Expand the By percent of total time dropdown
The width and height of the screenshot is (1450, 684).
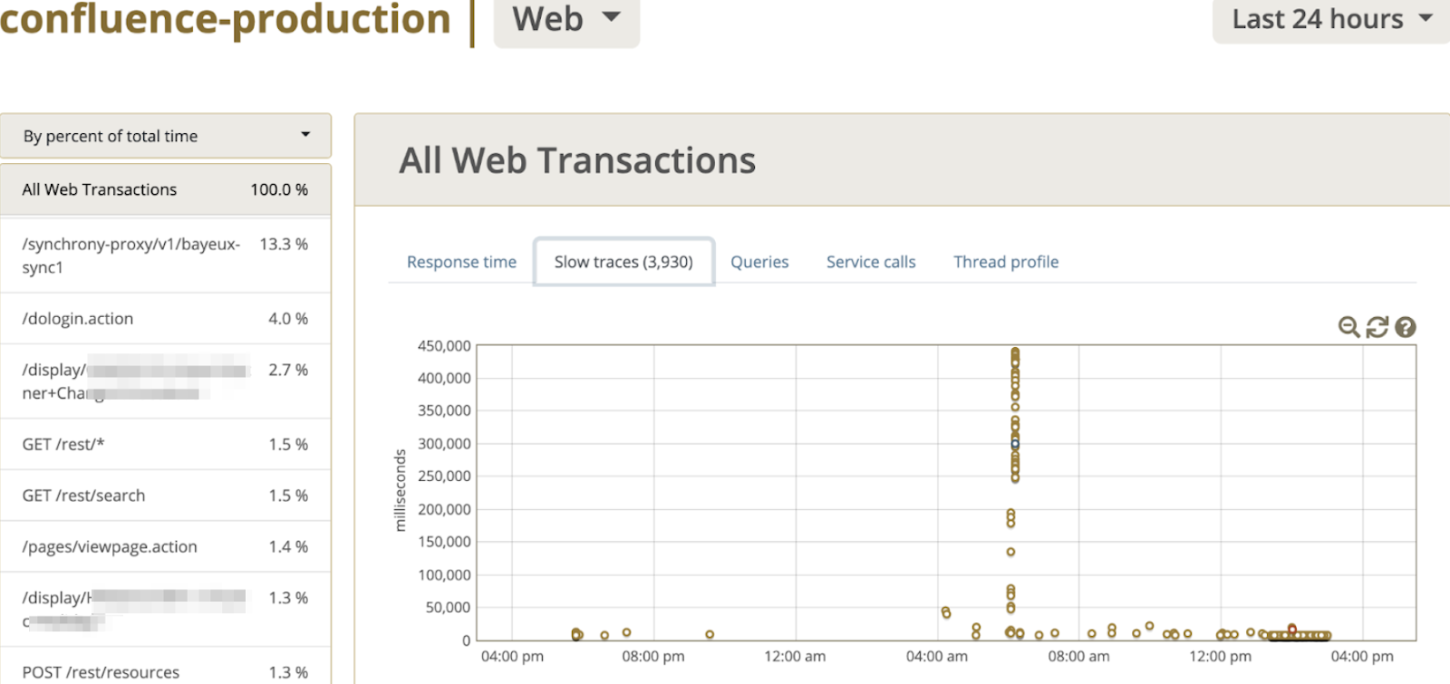pyautogui.click(x=166, y=136)
